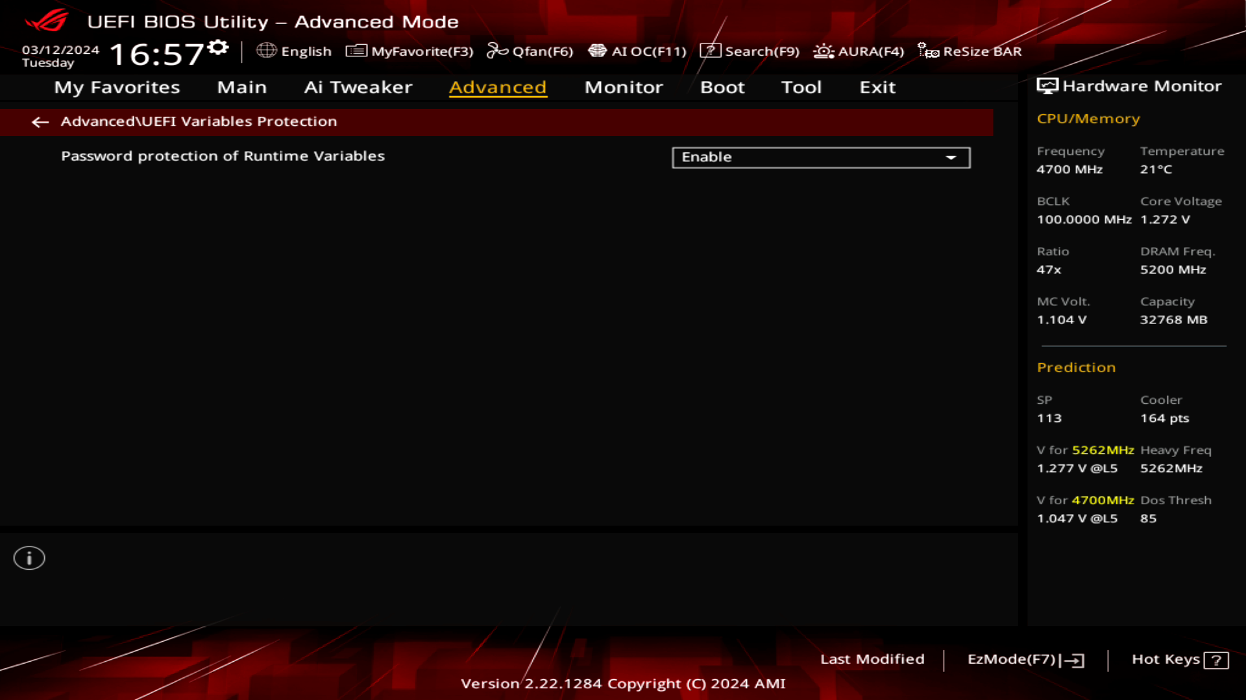
Task: Select the Ai Tweaker tab
Action: 358,86
